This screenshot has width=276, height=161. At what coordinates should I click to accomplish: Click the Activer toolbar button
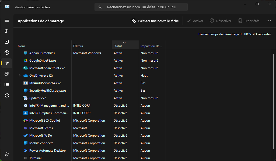[x=195, y=21]
